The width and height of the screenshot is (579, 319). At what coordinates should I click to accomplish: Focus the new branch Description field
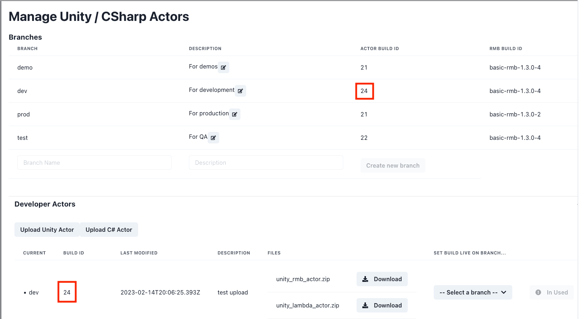(x=266, y=163)
